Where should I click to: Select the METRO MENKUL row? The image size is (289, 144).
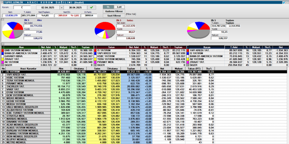pos(144,142)
